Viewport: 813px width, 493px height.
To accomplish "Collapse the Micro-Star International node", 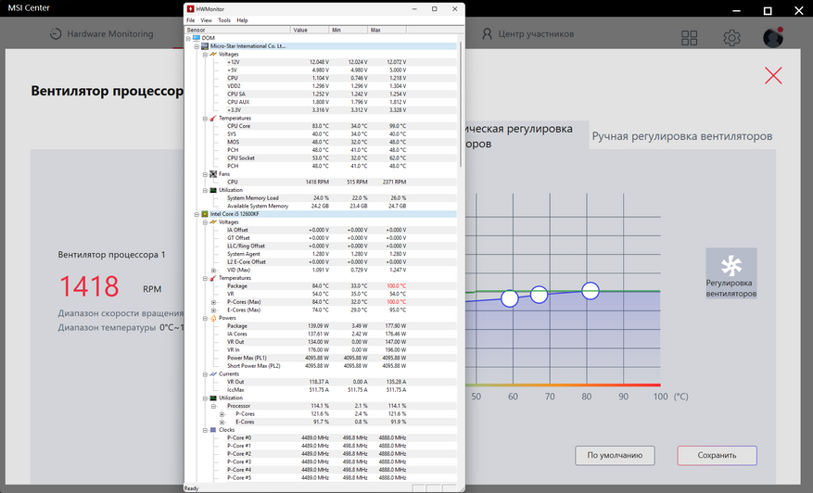I will [x=197, y=46].
